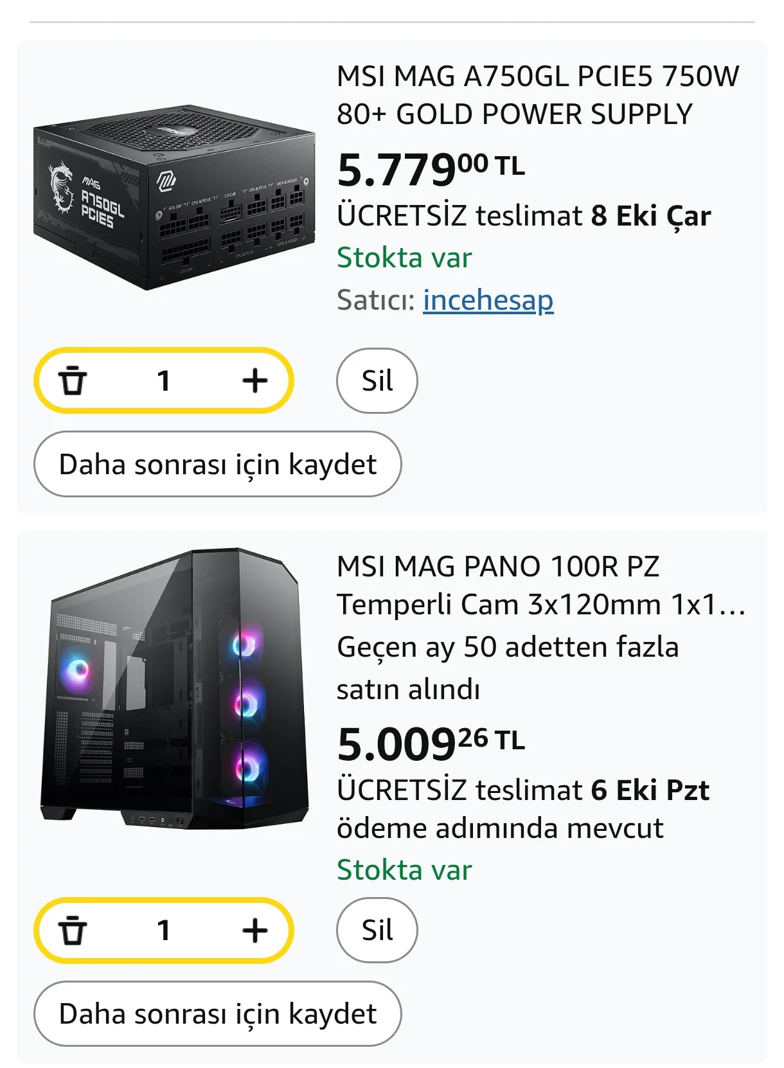Screen dimensions: 784x1068
Task: Save the power supply with Daha sonrası için kaydet
Action: point(217,464)
